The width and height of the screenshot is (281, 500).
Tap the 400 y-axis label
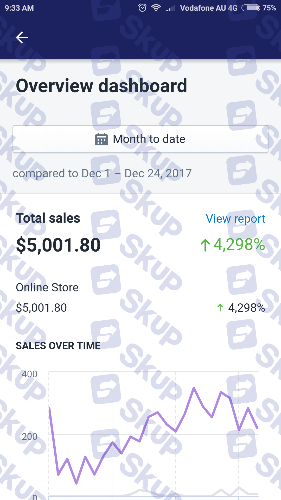[x=29, y=374]
